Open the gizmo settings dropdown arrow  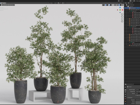coord(107,5)
